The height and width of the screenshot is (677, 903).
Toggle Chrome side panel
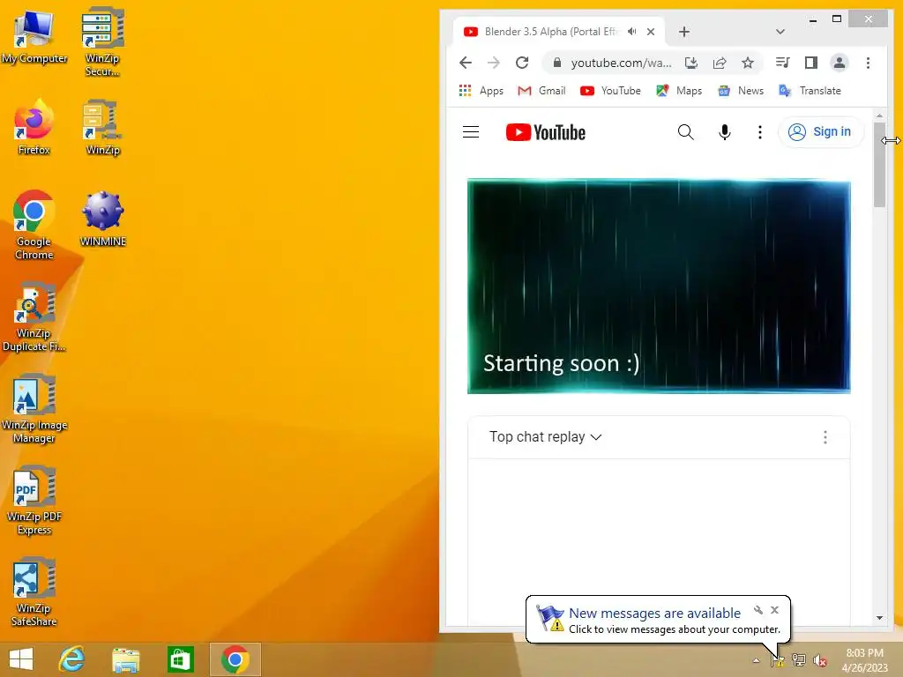coord(811,63)
